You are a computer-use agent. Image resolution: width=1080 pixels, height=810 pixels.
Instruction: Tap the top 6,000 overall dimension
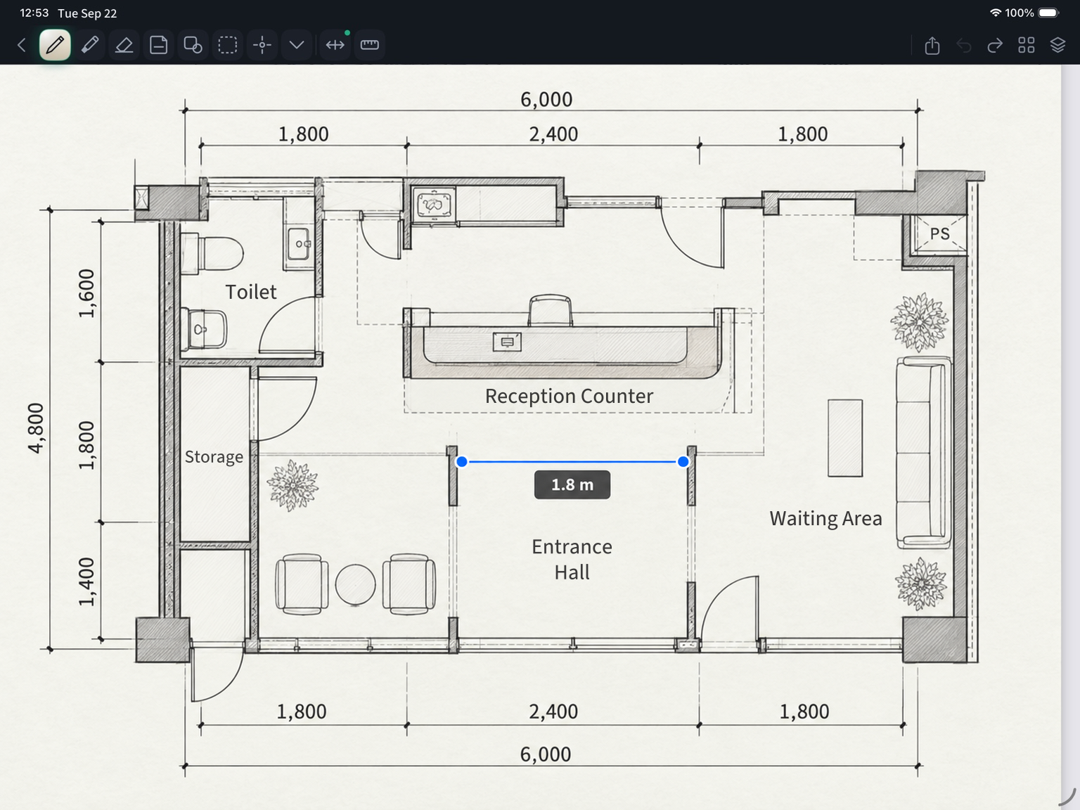click(x=546, y=100)
